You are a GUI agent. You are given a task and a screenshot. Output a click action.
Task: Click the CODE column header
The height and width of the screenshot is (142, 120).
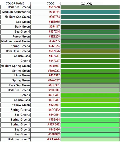point(51,3)
